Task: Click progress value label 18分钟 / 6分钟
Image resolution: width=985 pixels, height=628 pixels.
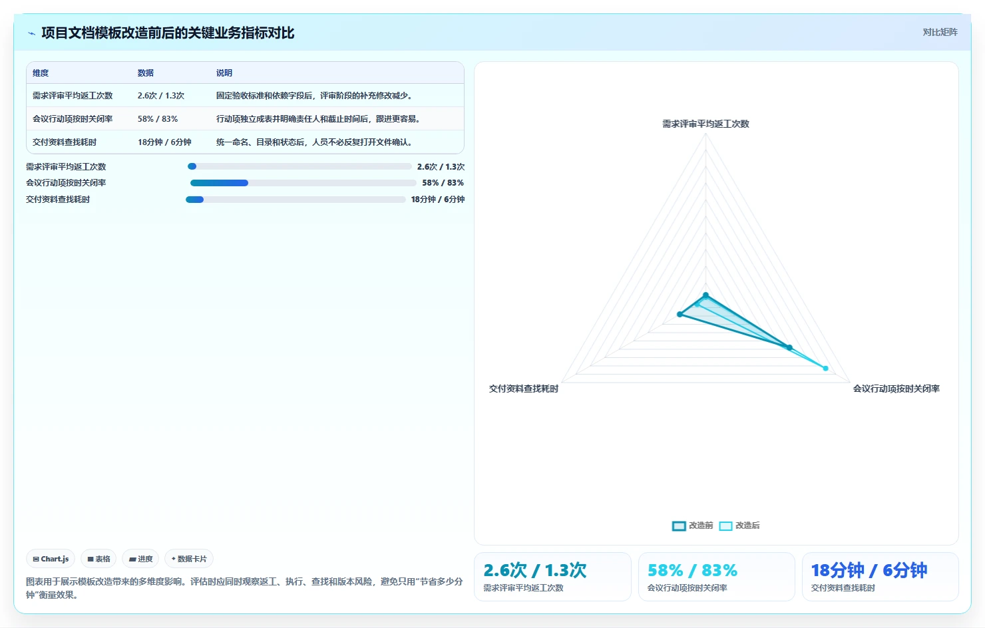Action: tap(438, 200)
